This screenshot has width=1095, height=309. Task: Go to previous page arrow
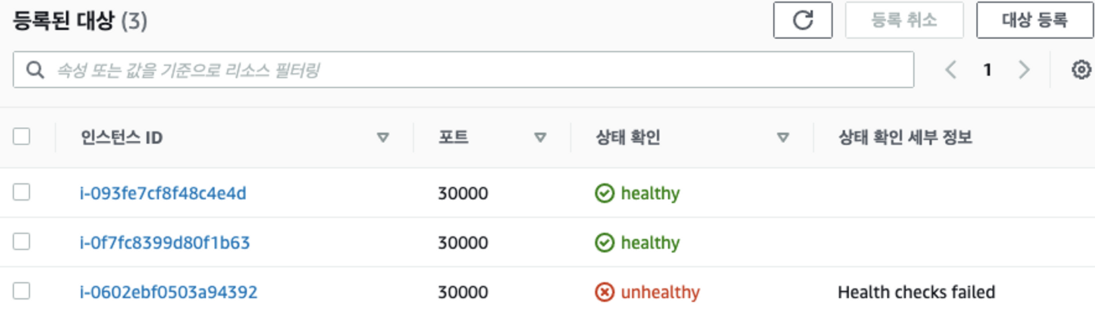[x=951, y=70]
